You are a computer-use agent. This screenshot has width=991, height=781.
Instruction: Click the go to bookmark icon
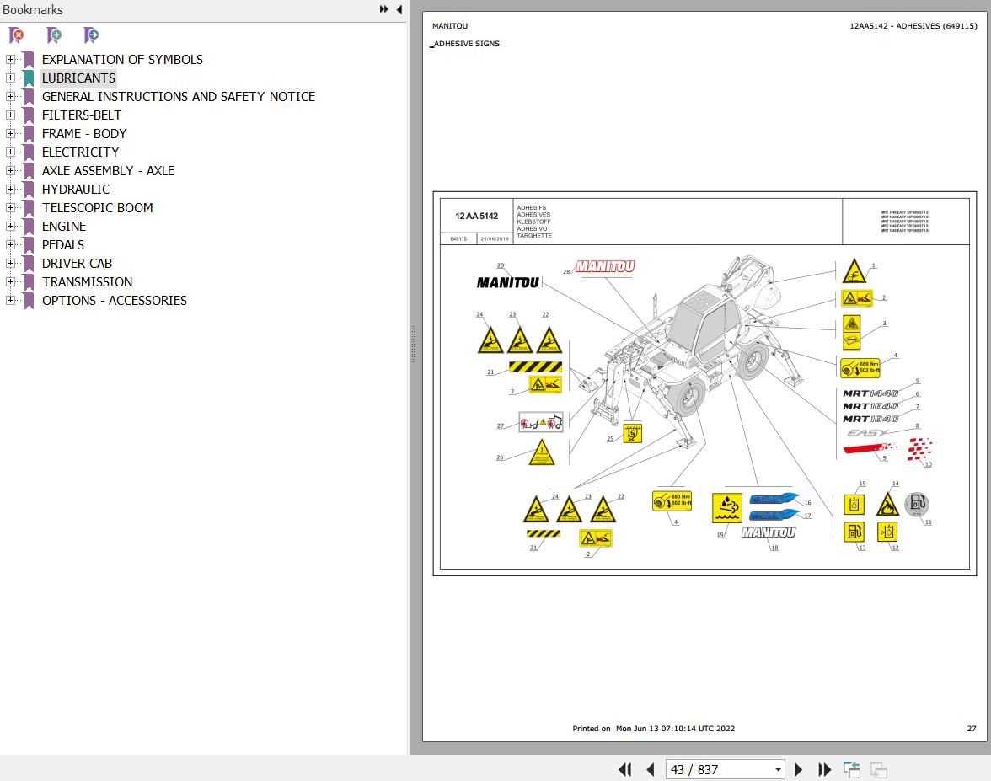pyautogui.click(x=91, y=35)
